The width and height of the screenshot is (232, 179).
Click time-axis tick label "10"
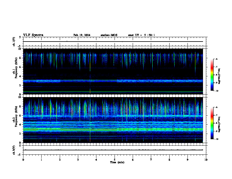(206, 160)
